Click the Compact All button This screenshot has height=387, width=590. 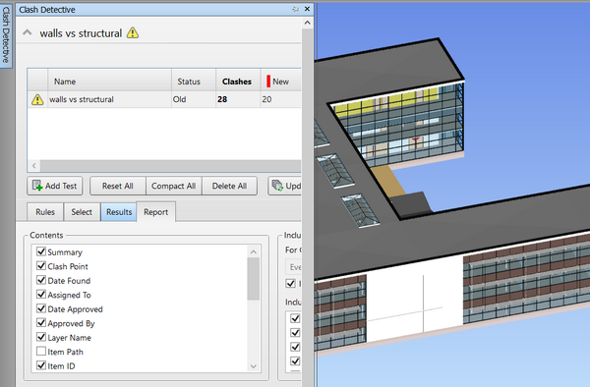(173, 186)
